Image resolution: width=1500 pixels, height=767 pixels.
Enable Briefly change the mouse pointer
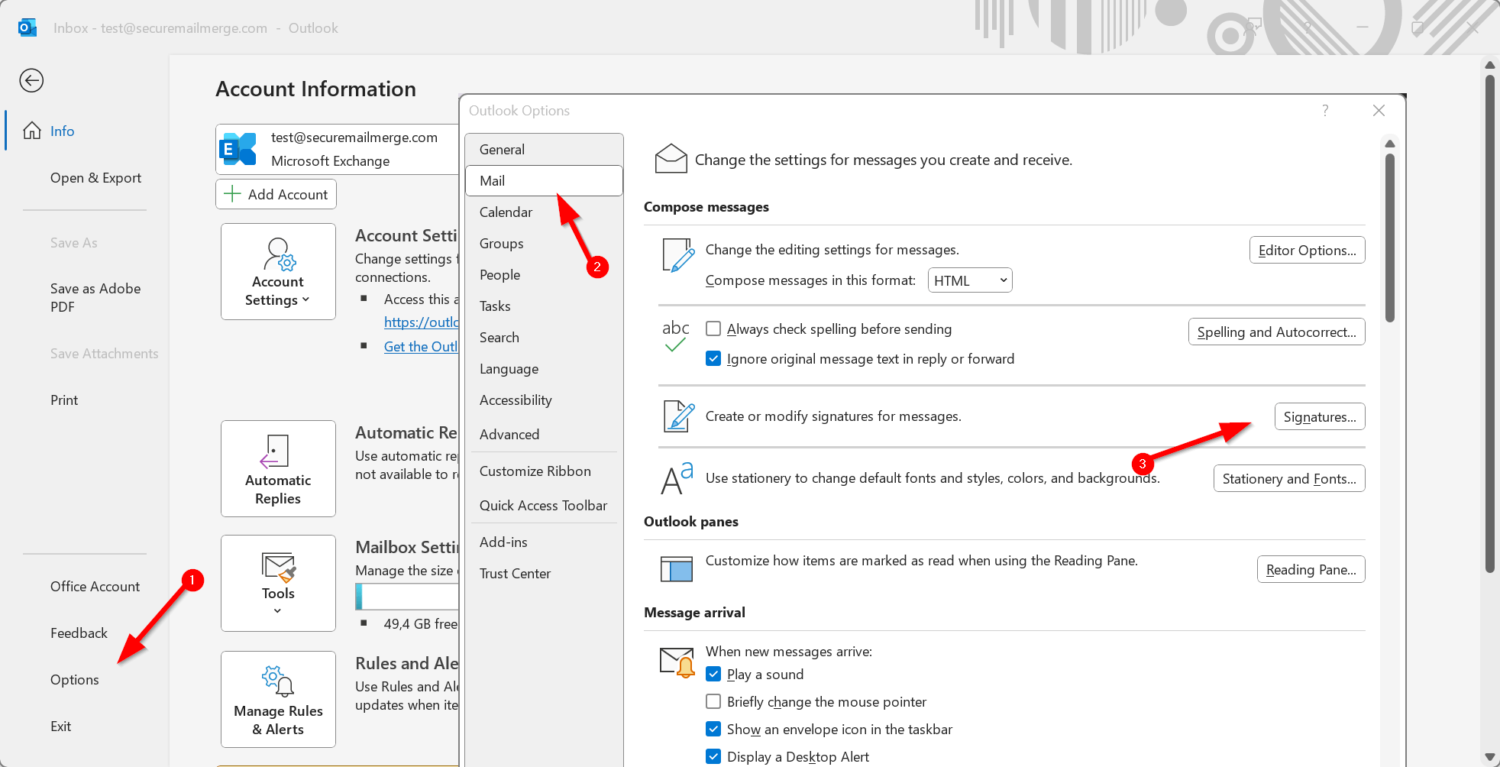(x=713, y=701)
